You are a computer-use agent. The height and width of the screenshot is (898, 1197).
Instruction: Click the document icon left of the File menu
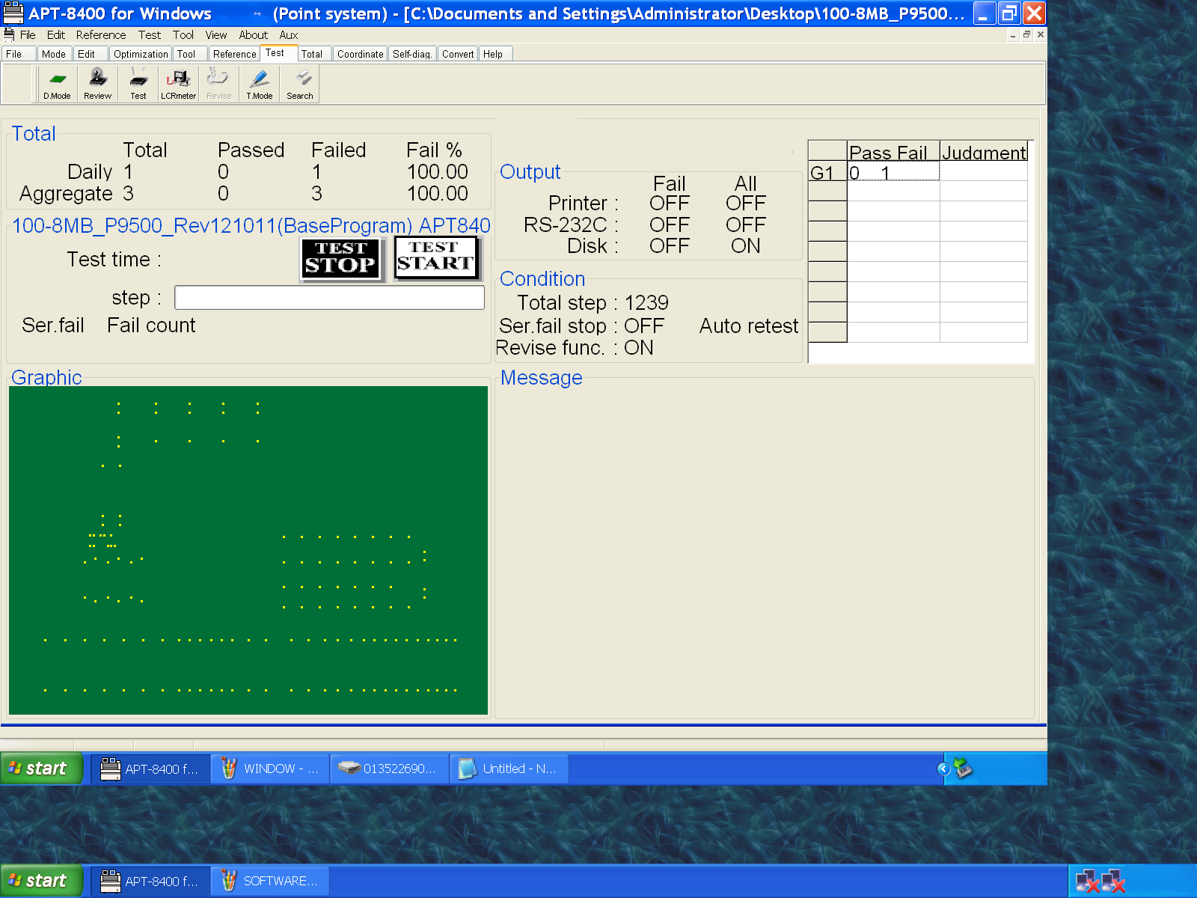coord(9,34)
